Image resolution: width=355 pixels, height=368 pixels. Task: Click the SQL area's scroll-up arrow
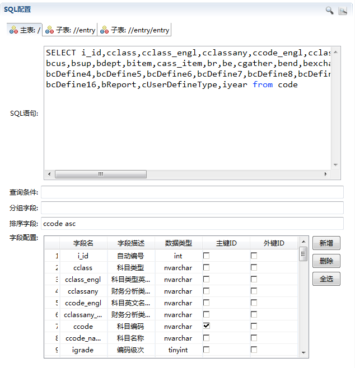pyautogui.click(x=335, y=52)
